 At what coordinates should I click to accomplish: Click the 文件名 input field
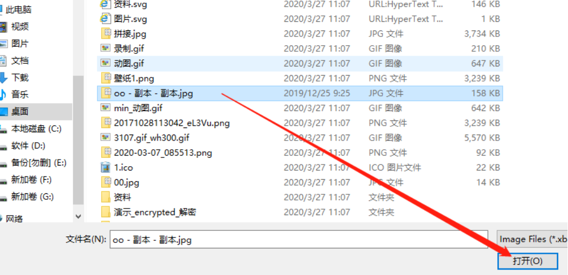299,239
